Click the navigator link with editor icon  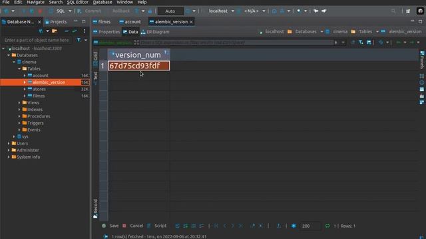pos(75,31)
